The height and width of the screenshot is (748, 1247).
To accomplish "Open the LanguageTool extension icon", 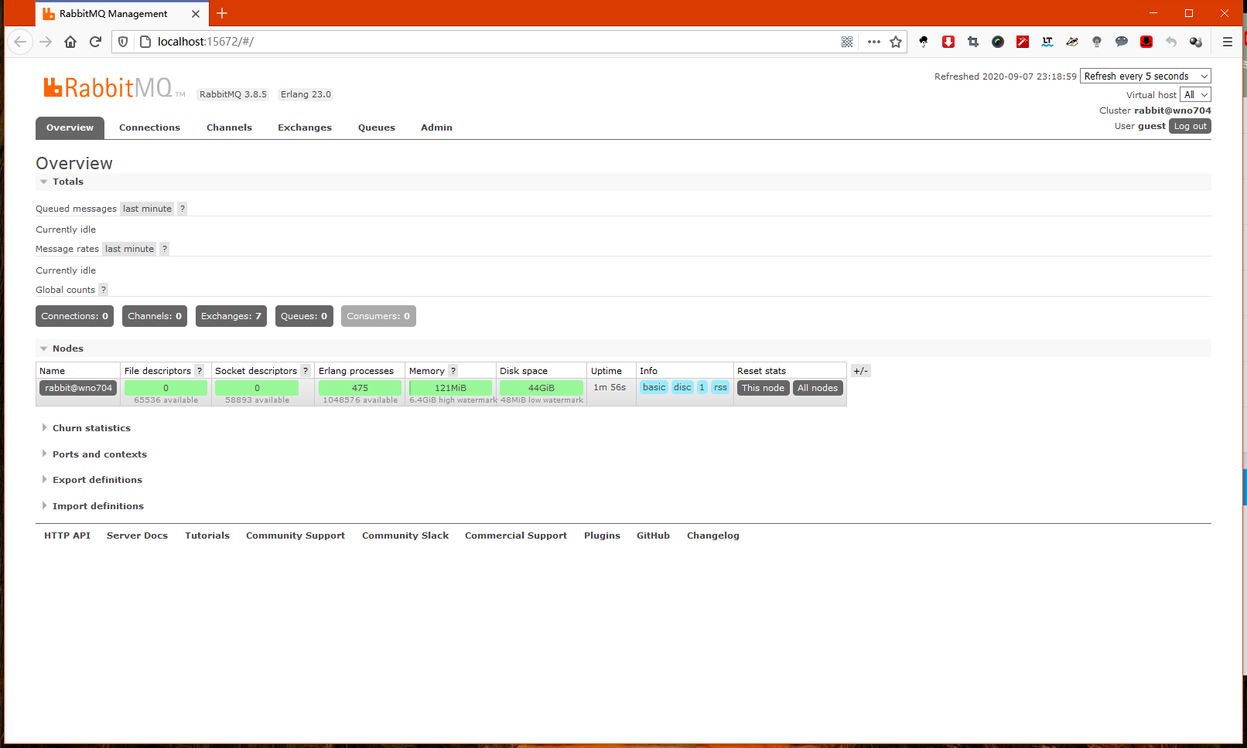I will point(1047,42).
